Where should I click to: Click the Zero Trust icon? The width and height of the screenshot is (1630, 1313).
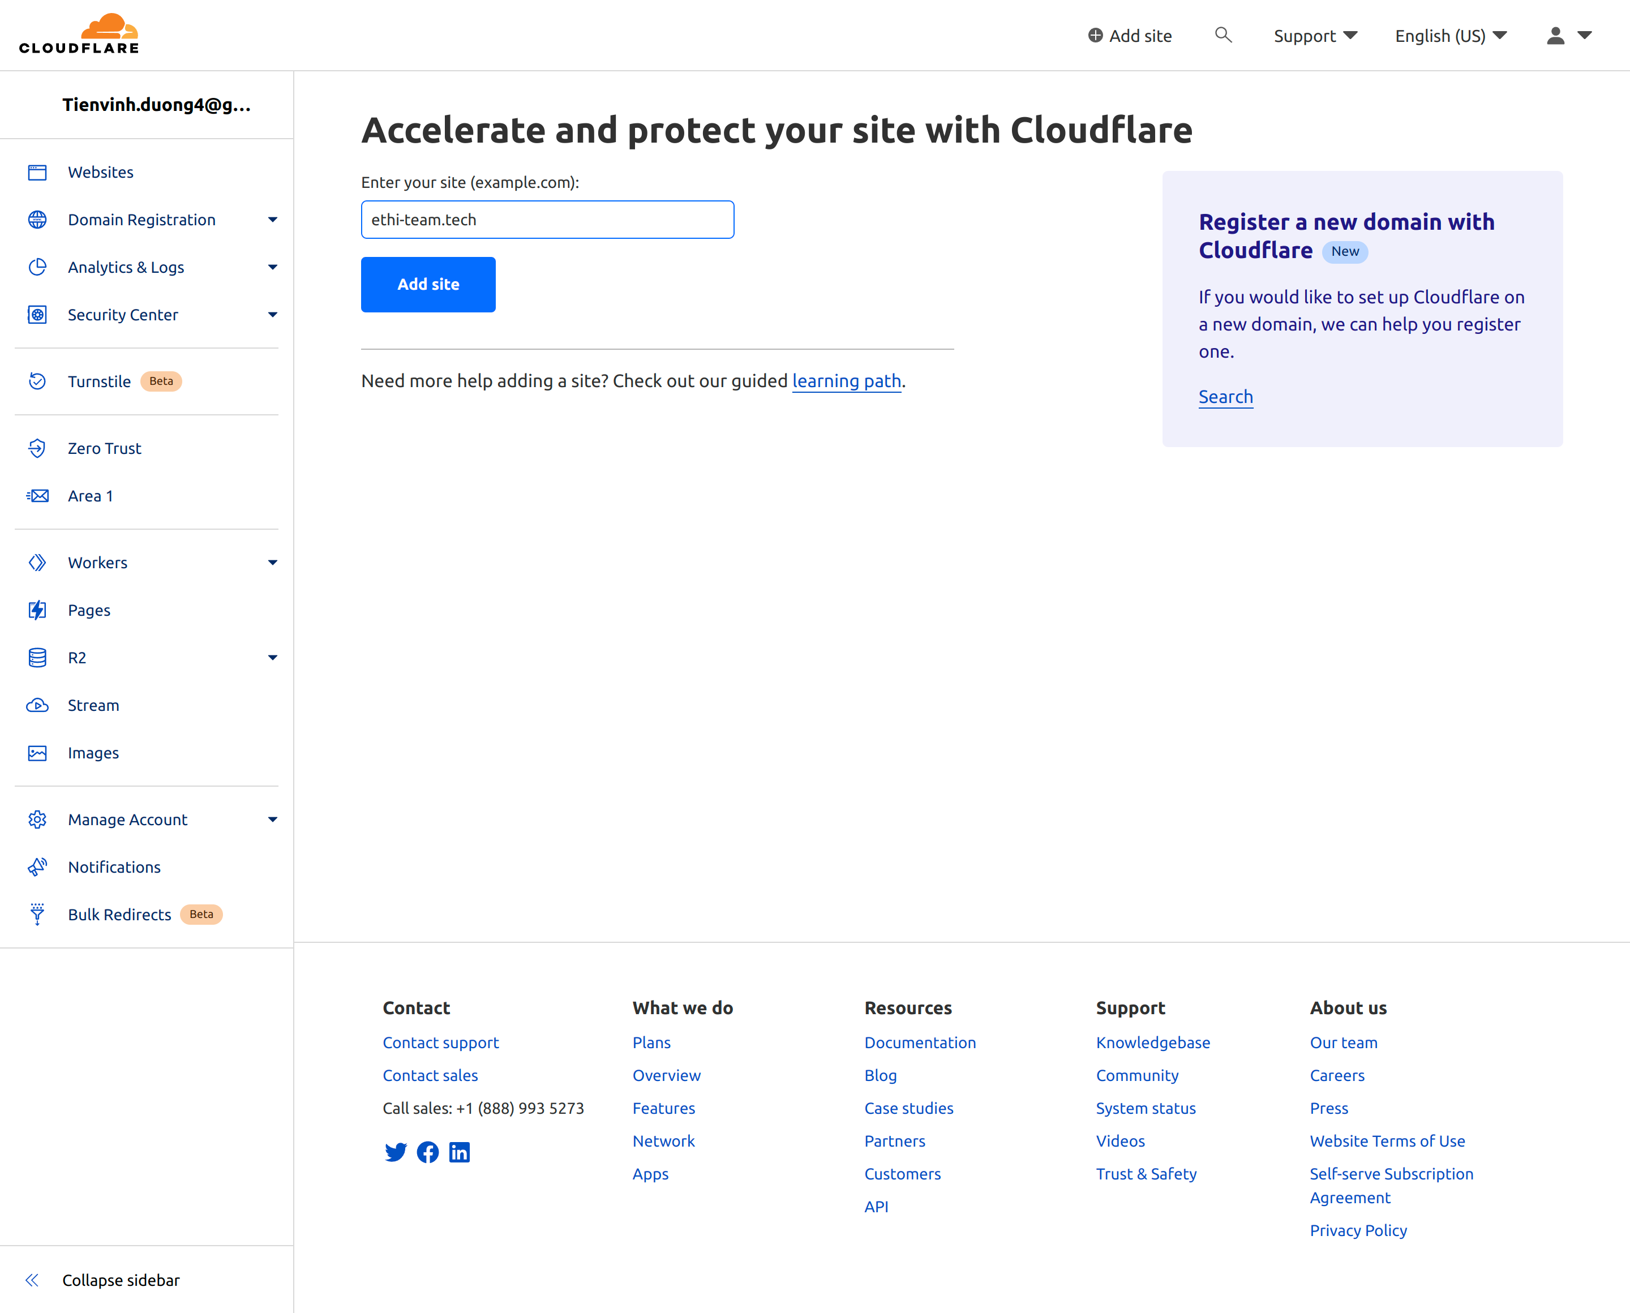pos(37,448)
